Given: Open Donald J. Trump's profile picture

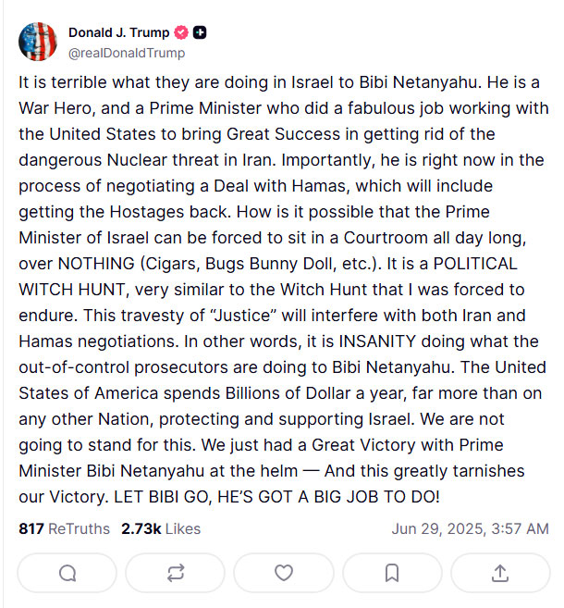Looking at the screenshot, I should coord(37,43).
